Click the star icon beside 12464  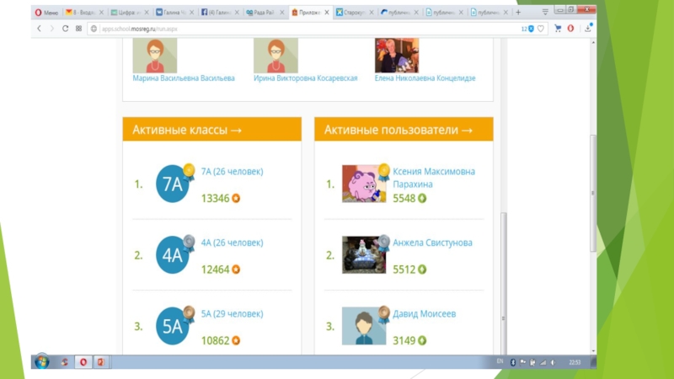[236, 270]
